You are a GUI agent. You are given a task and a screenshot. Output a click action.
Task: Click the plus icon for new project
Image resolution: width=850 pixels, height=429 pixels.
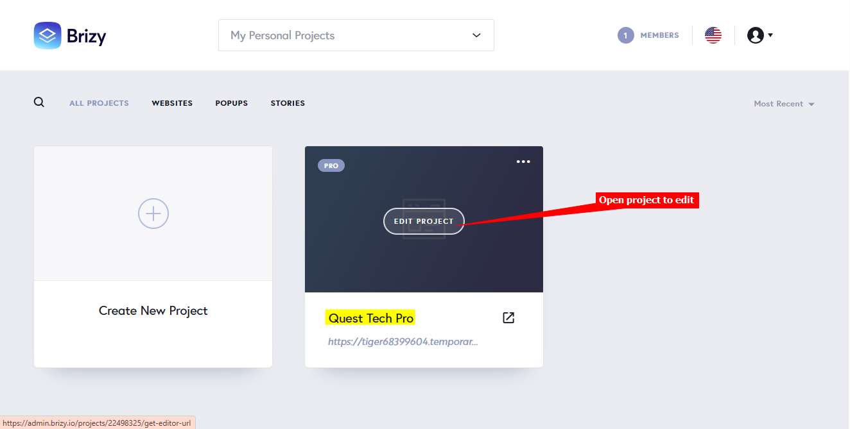click(x=153, y=214)
